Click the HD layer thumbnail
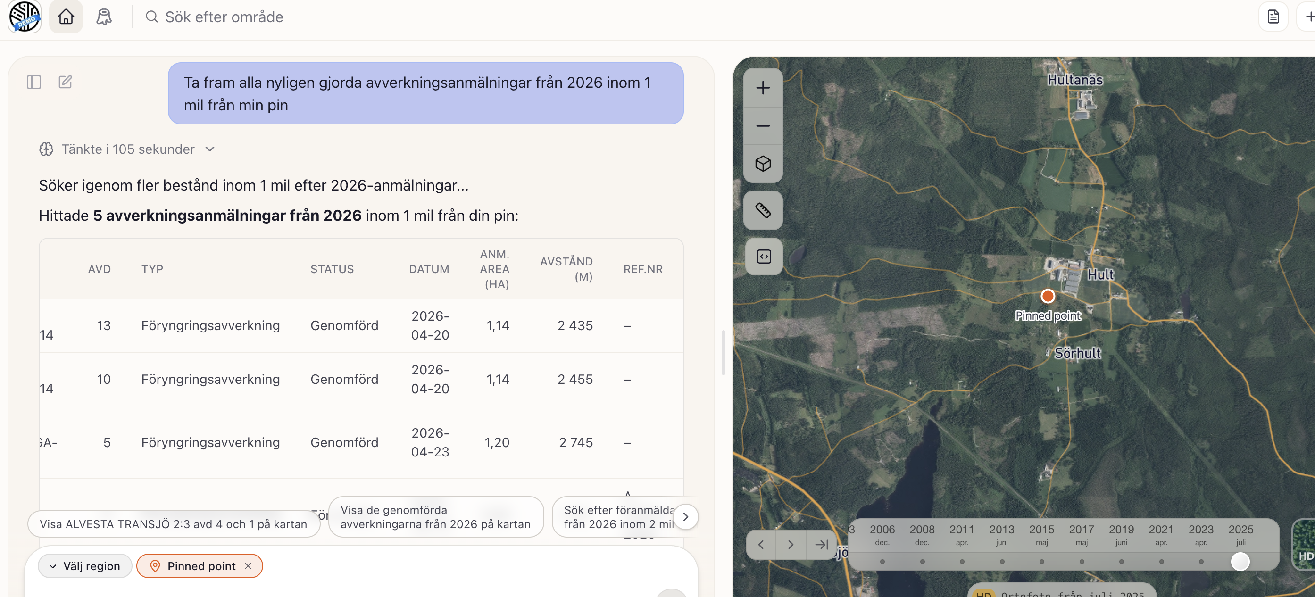1315x597 pixels. [1303, 545]
